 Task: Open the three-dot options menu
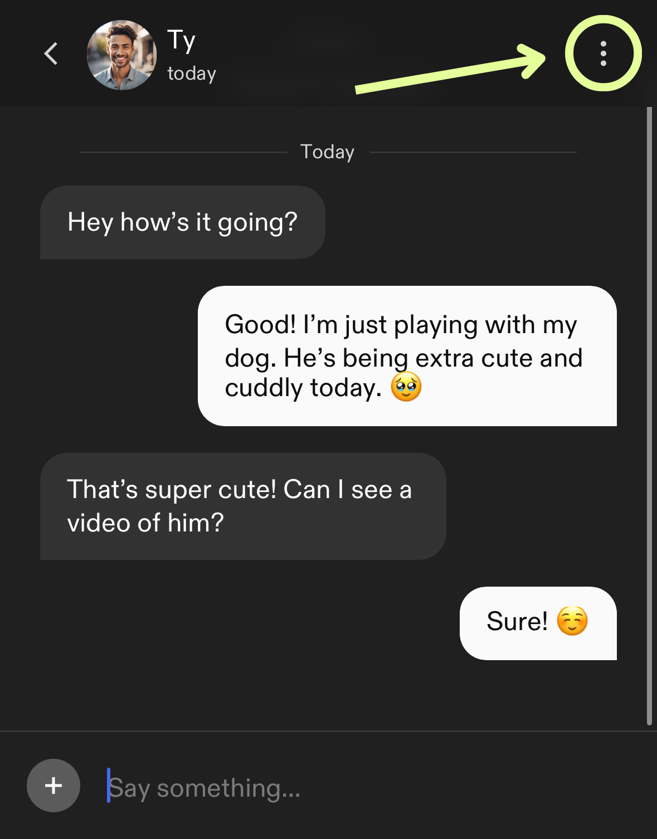pos(604,54)
